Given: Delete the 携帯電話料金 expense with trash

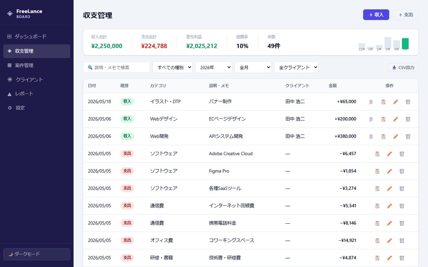Looking at the screenshot, I should [402, 223].
